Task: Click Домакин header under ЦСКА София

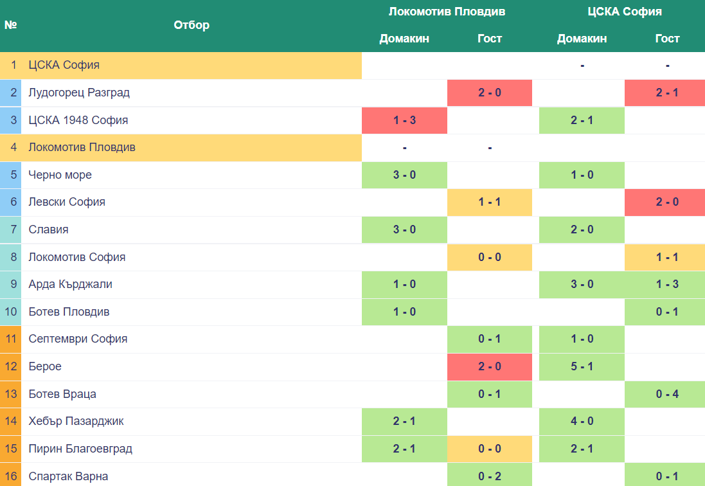Action: pyautogui.click(x=582, y=39)
